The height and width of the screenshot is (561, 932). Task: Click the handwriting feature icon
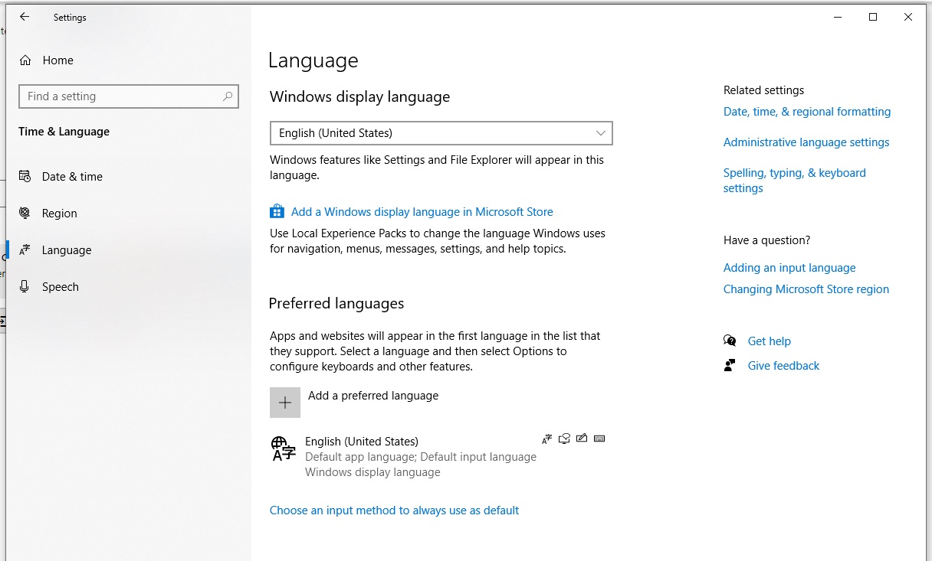click(582, 439)
